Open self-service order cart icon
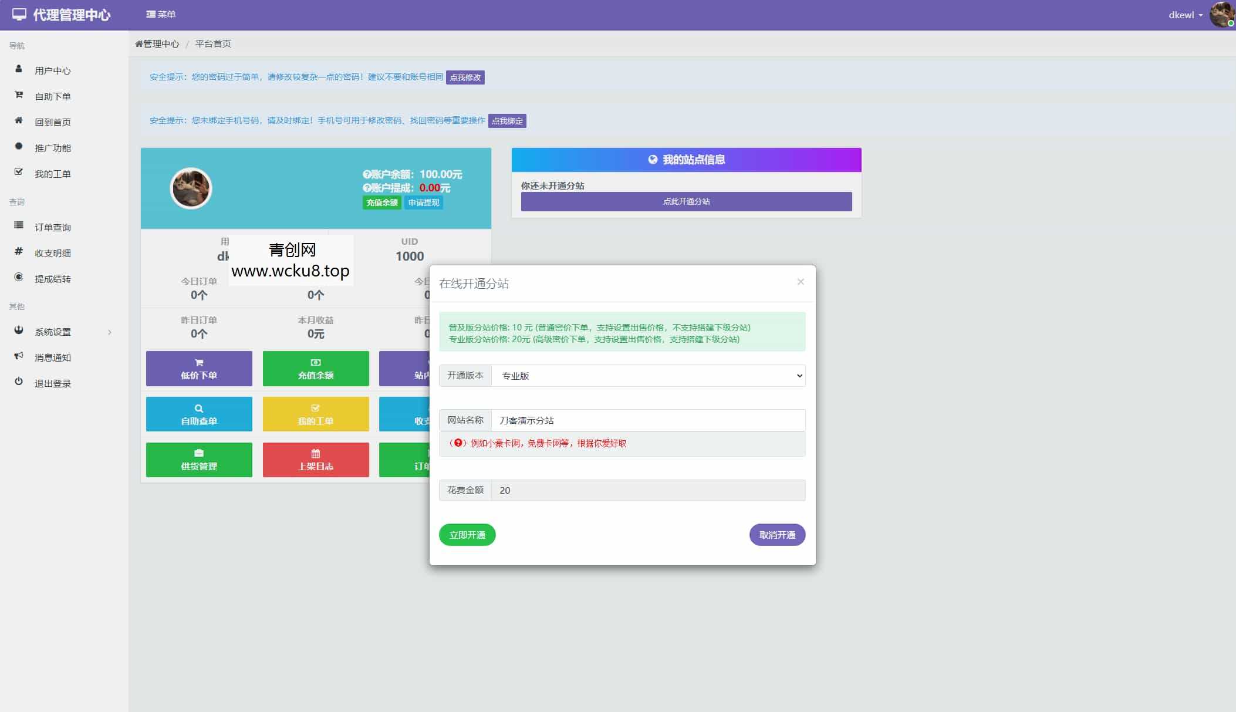1236x712 pixels. [x=19, y=95]
